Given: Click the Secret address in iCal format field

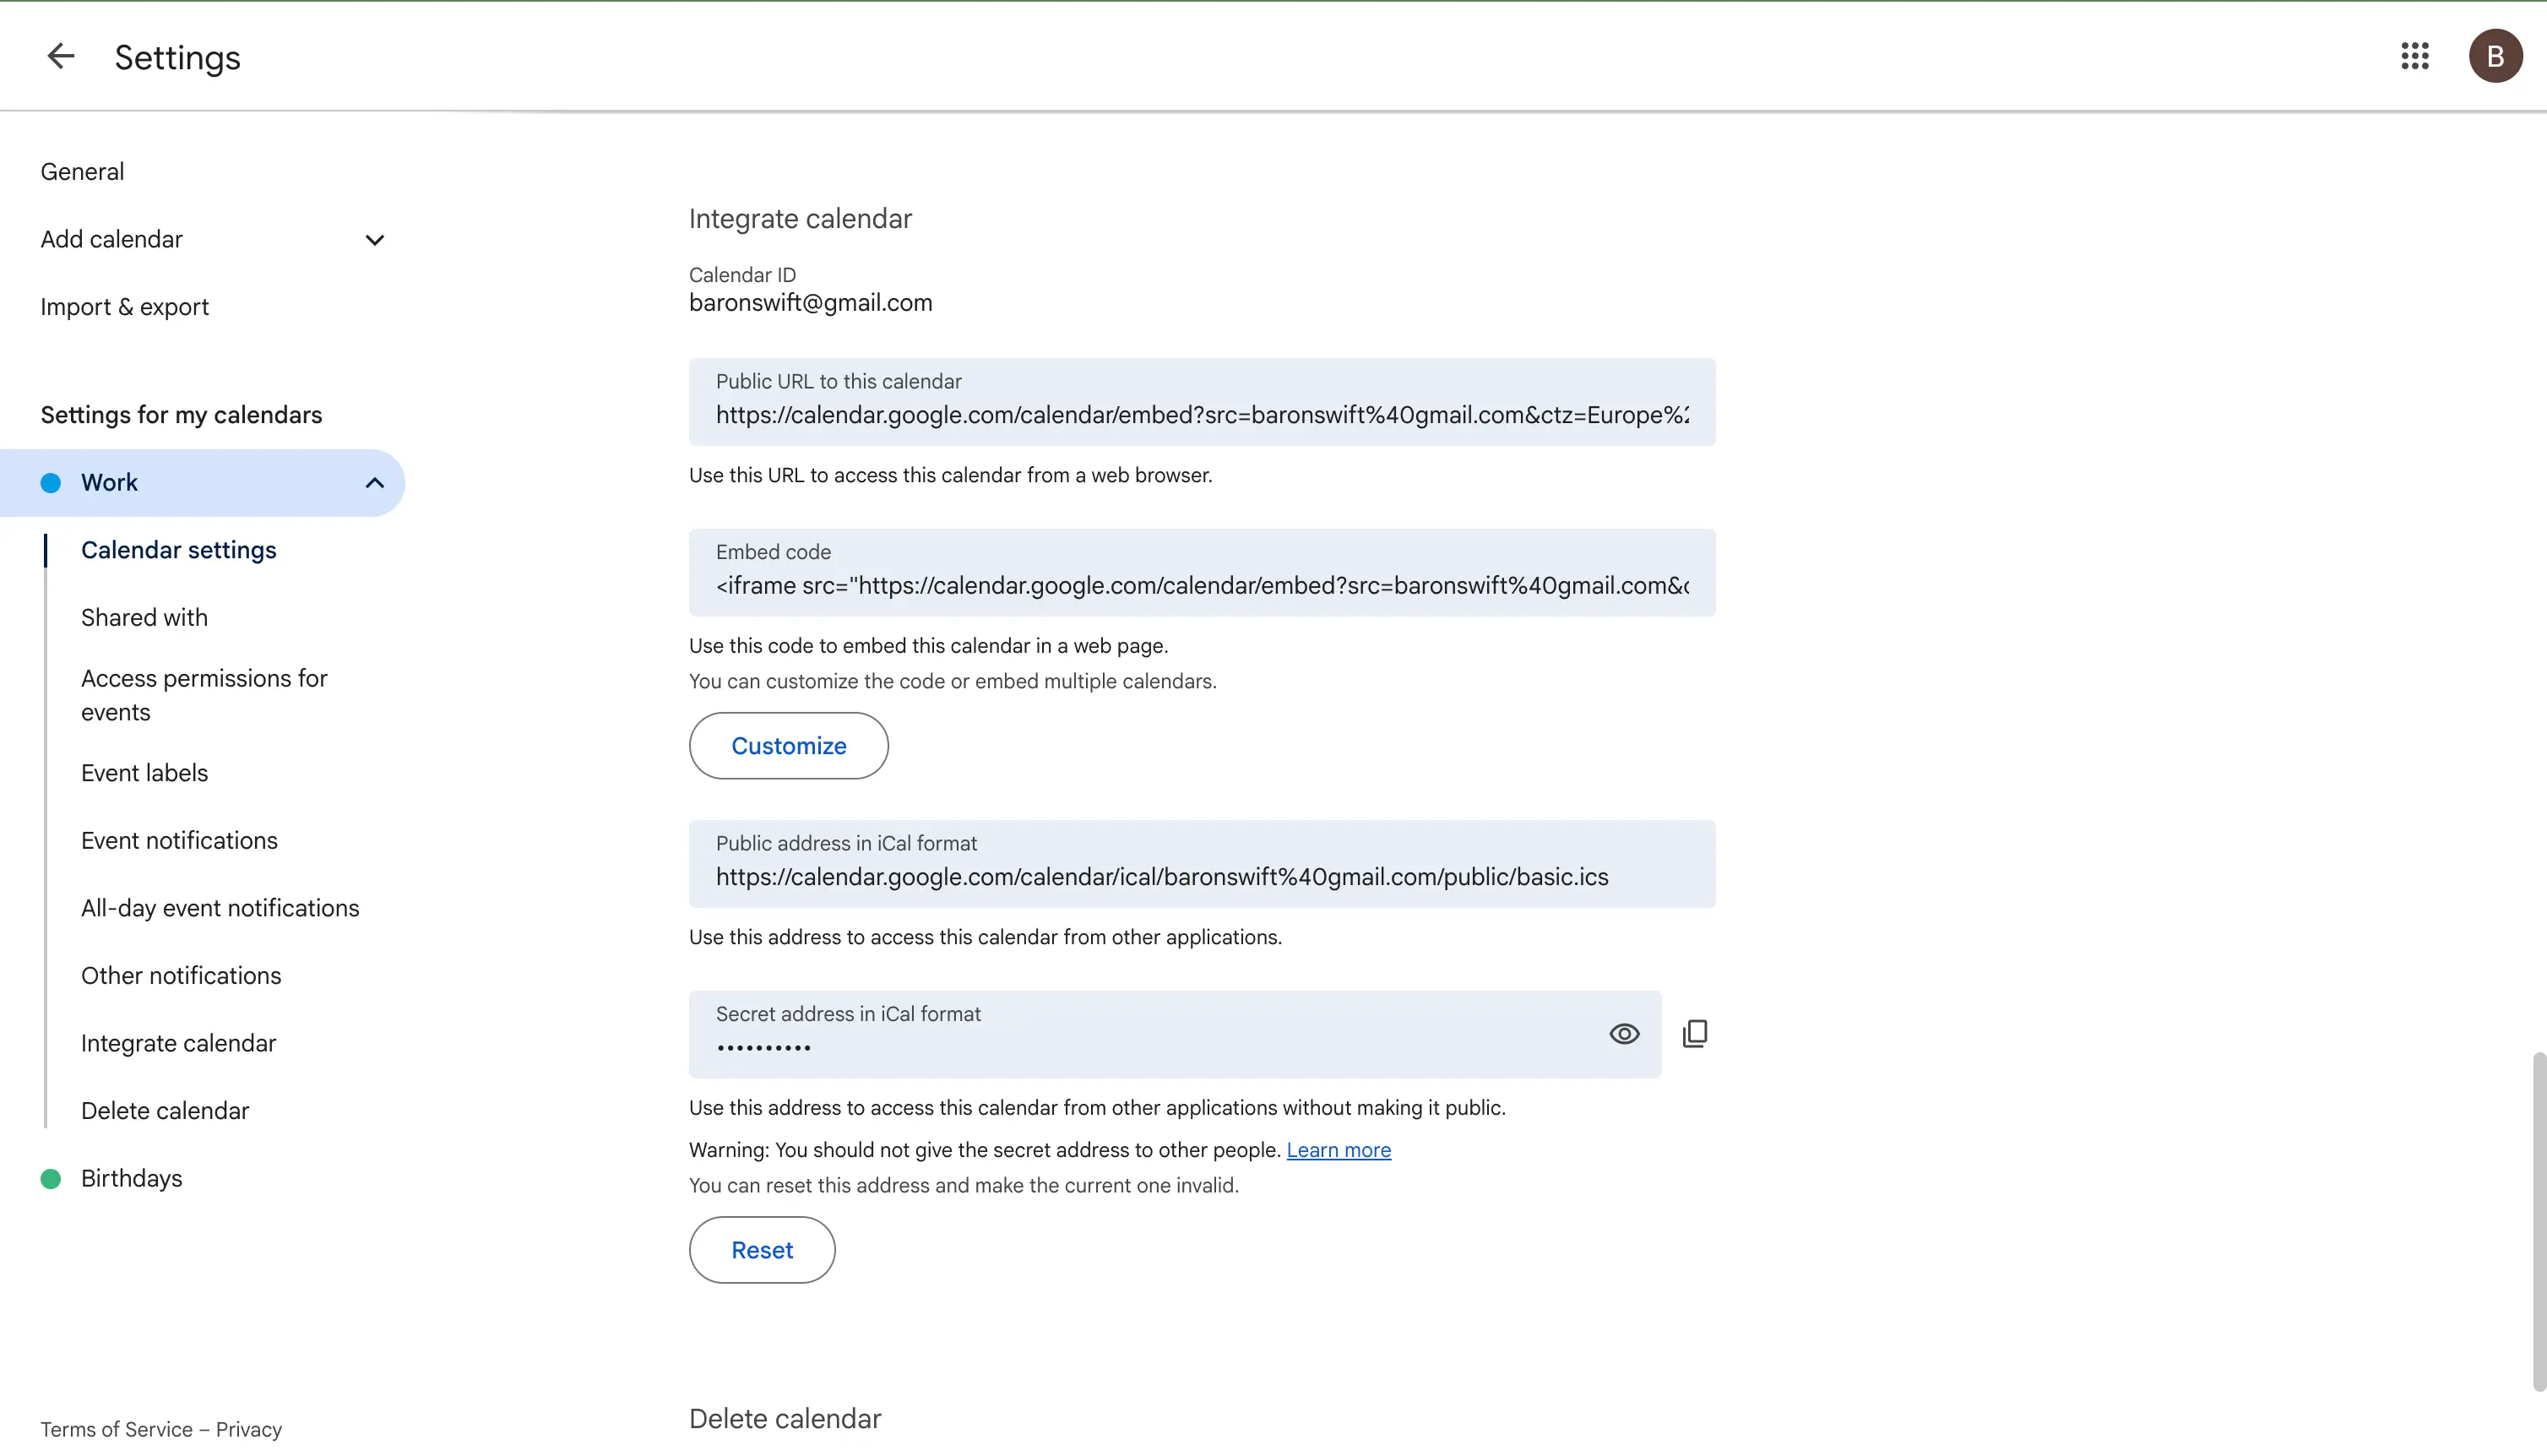Looking at the screenshot, I should pos(1175,1035).
